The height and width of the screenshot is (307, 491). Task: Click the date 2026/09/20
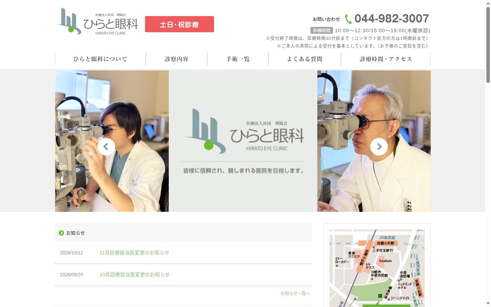pos(71,275)
